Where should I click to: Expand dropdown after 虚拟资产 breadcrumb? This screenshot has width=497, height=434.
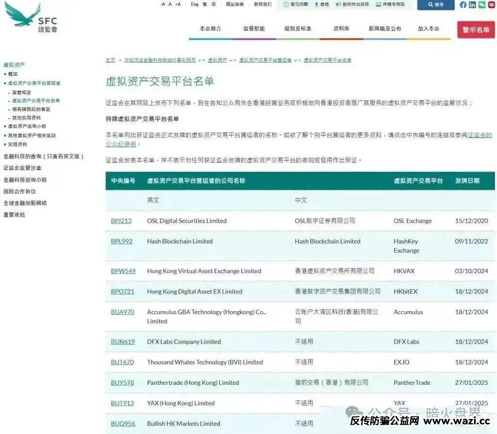click(232, 60)
